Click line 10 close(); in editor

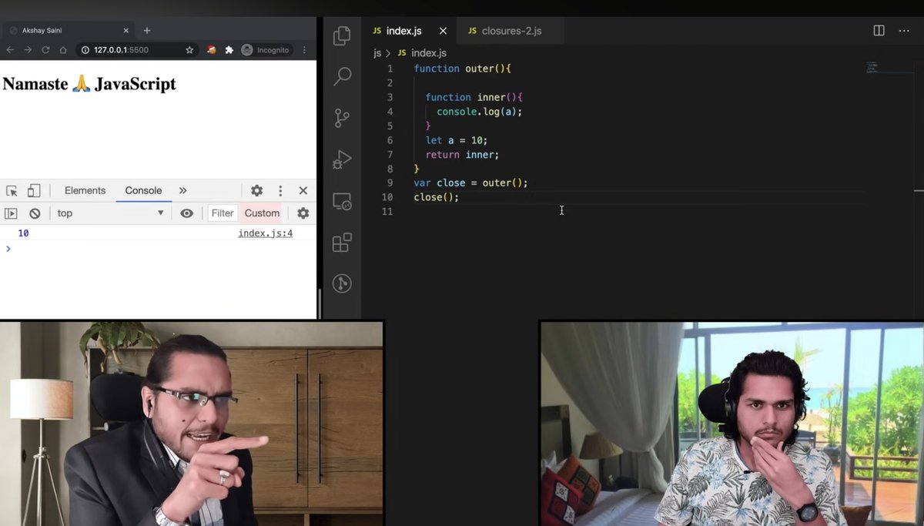(436, 197)
